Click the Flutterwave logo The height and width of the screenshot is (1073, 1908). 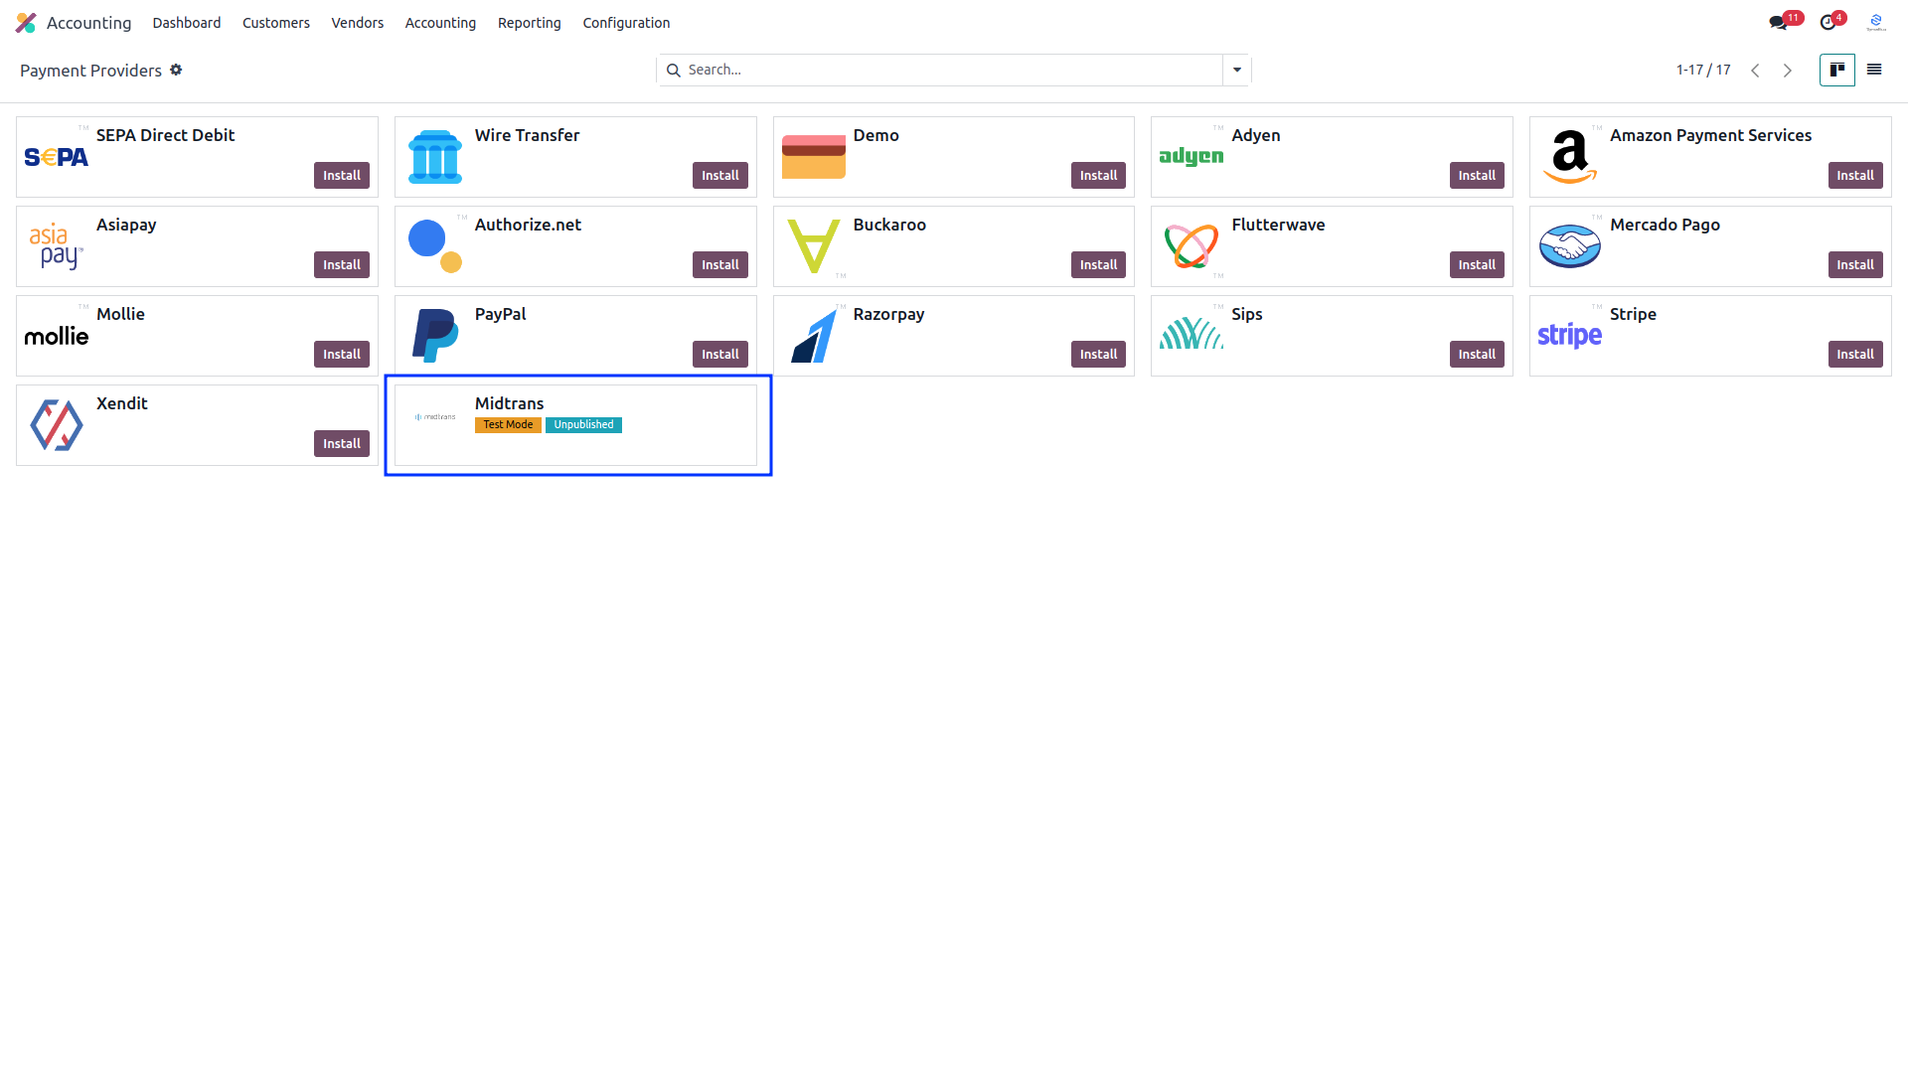(1192, 246)
